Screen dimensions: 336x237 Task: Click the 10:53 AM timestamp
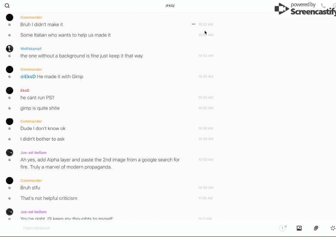[x=206, y=56]
